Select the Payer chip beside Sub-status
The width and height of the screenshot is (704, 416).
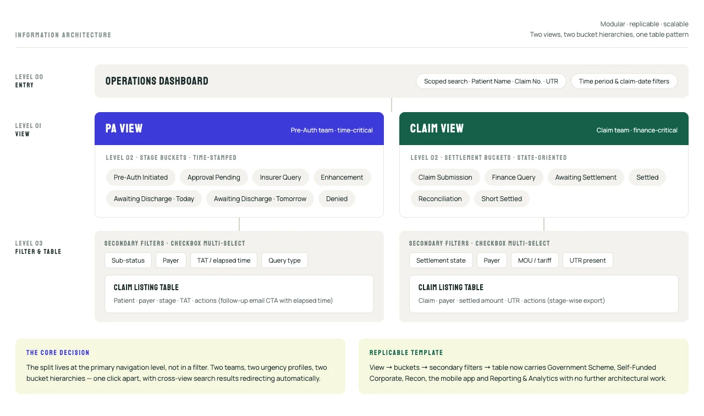171,260
